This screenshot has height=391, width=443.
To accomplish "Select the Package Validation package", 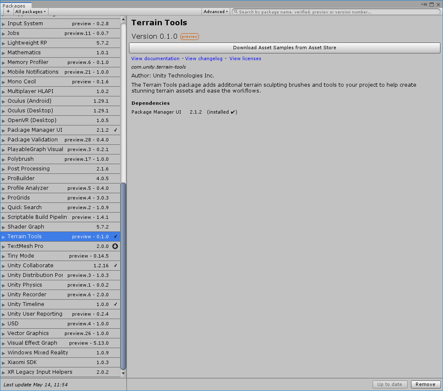I will coord(60,140).
